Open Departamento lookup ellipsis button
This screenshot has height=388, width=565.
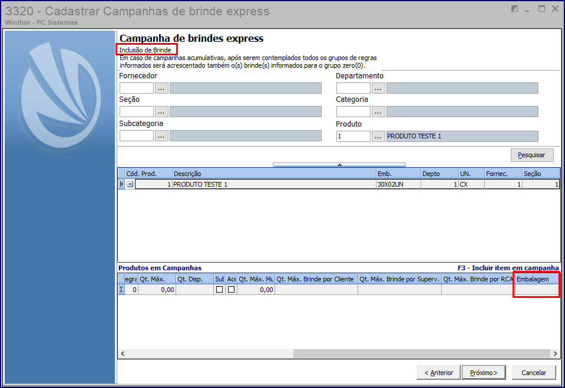tap(378, 88)
